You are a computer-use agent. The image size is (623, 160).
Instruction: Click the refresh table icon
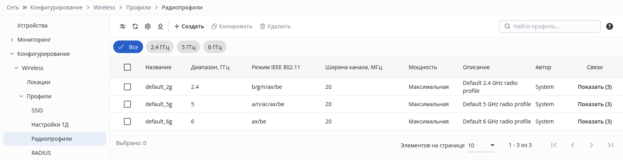(135, 26)
